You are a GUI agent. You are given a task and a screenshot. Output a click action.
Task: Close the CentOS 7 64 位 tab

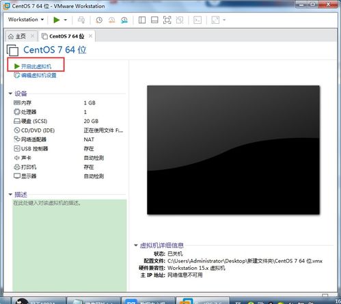coord(90,36)
